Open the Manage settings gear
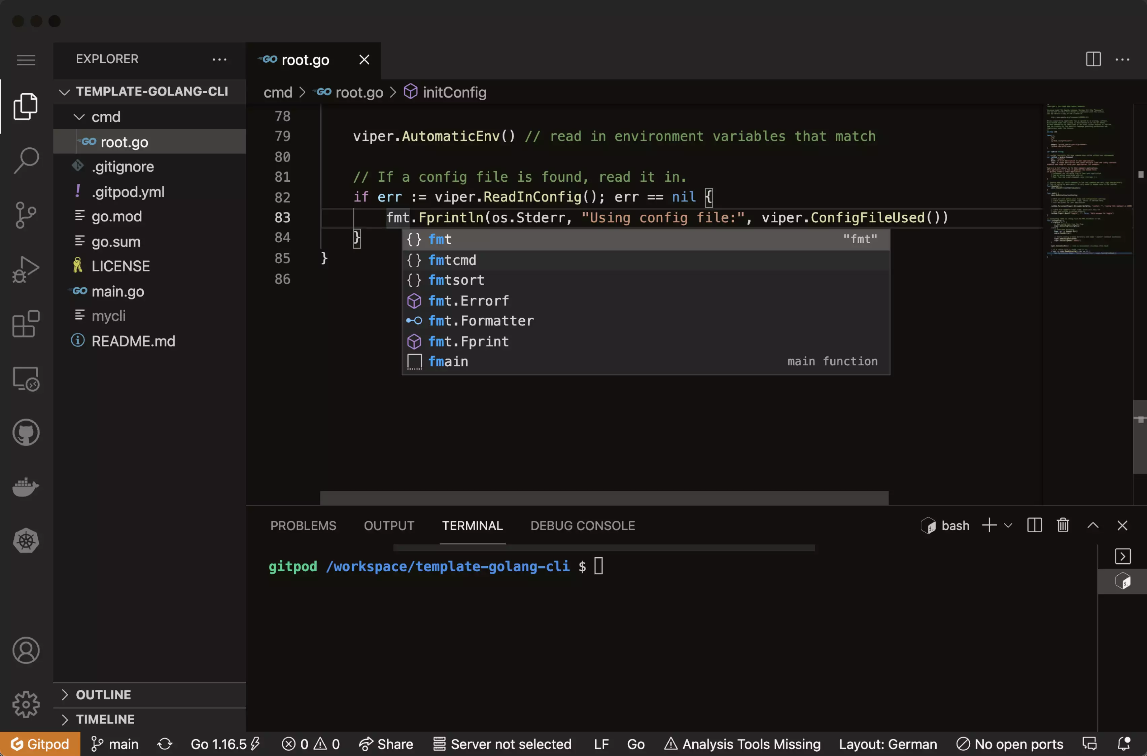The height and width of the screenshot is (756, 1147). (x=26, y=705)
